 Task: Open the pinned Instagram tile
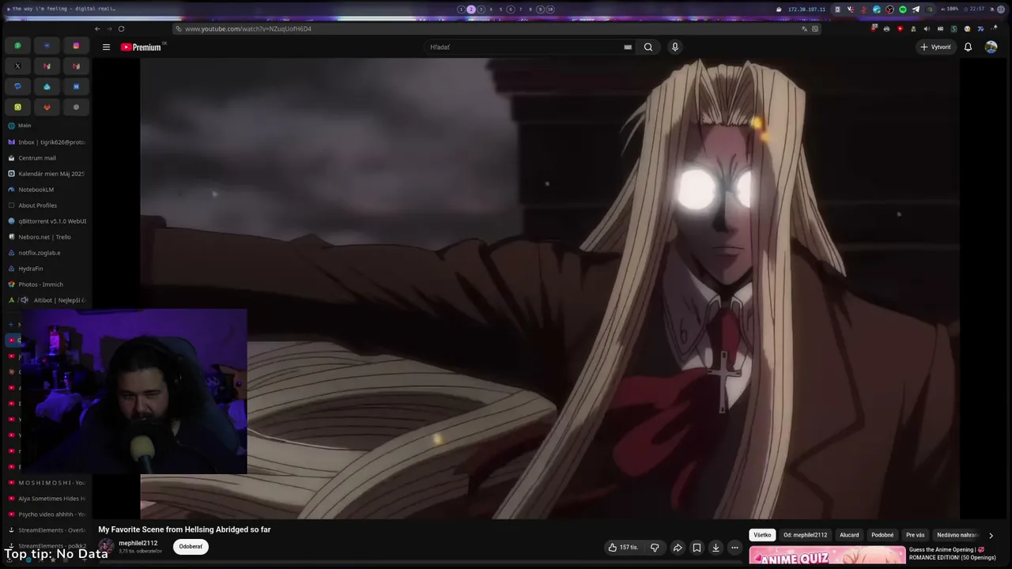tap(76, 46)
